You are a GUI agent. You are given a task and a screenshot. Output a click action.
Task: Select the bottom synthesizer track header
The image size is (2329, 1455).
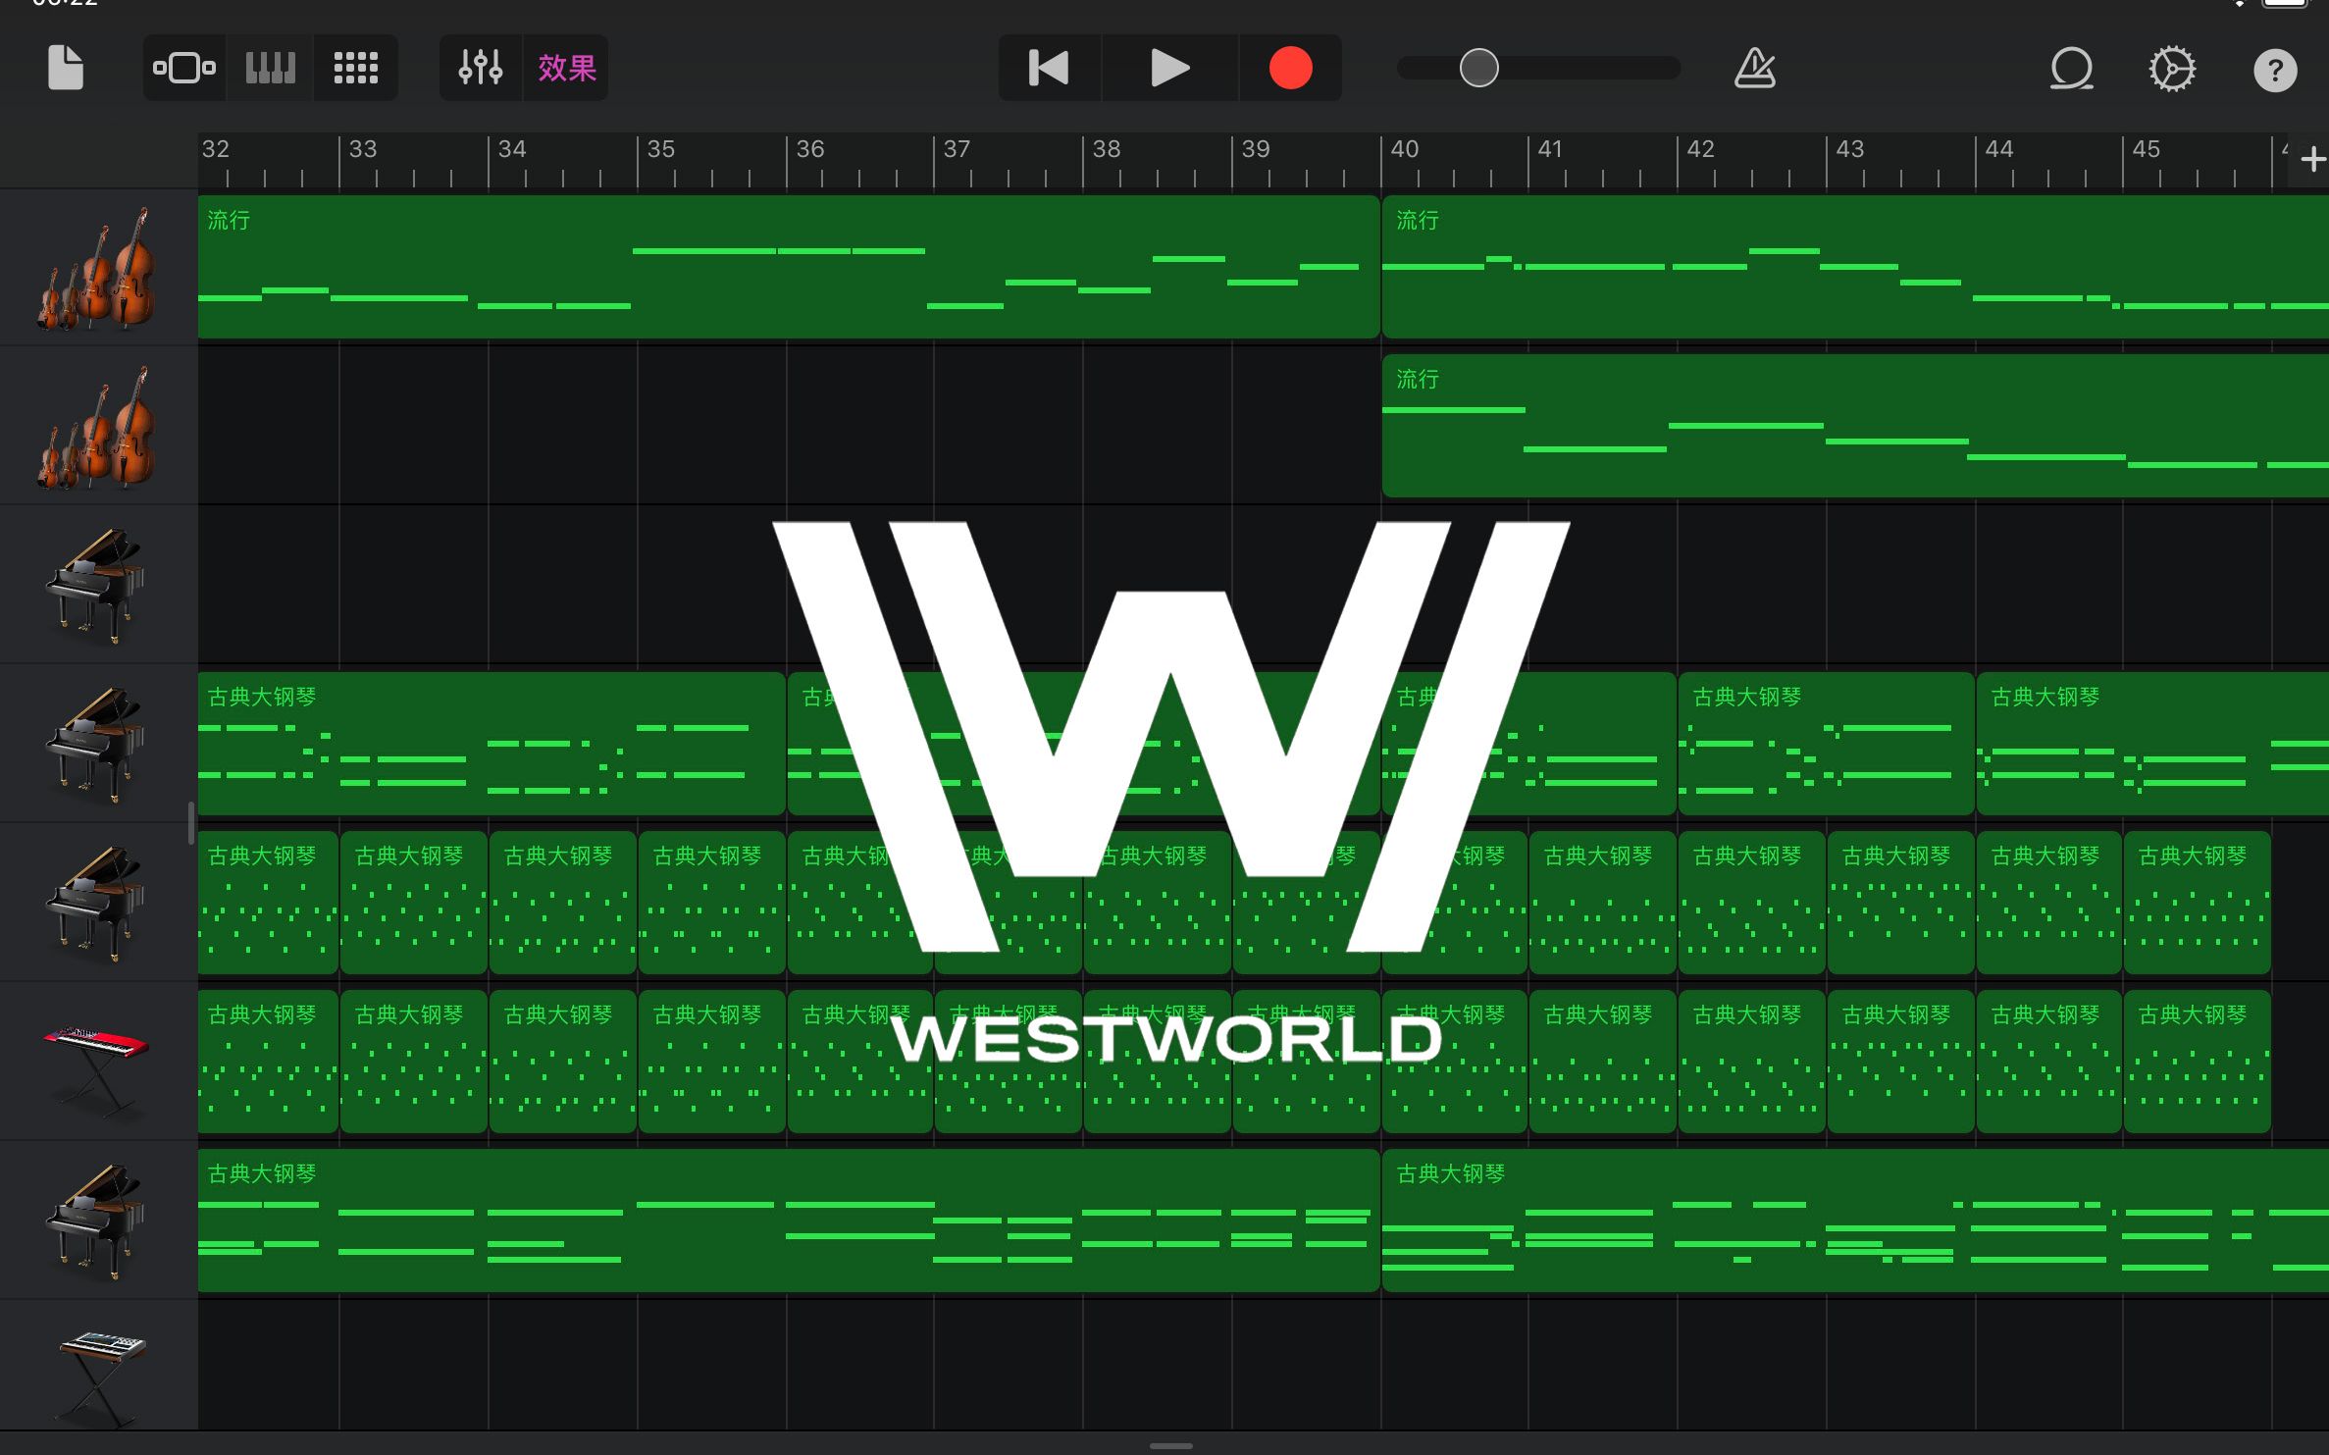point(98,1369)
